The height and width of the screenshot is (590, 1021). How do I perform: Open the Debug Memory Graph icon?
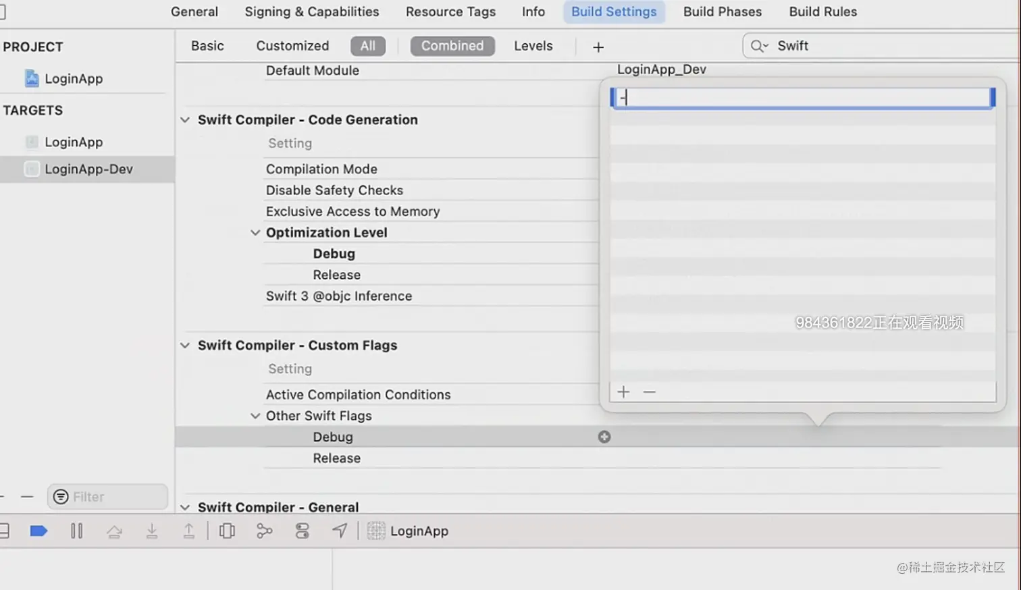pyautogui.click(x=265, y=531)
